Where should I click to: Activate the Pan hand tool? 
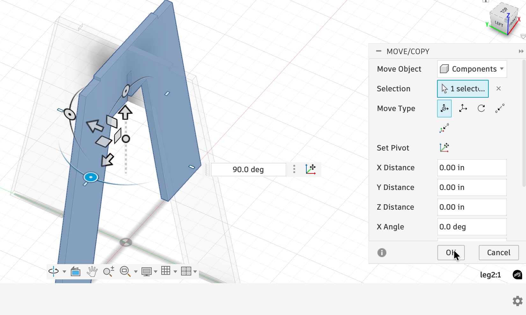pyautogui.click(x=92, y=271)
